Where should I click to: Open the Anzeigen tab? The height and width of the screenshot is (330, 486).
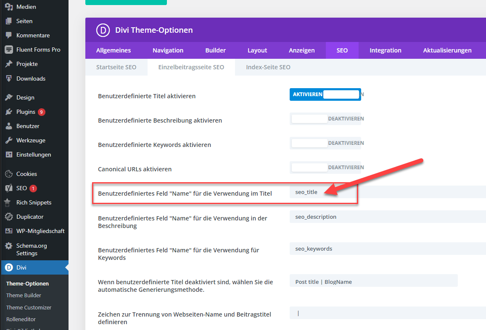coord(301,50)
